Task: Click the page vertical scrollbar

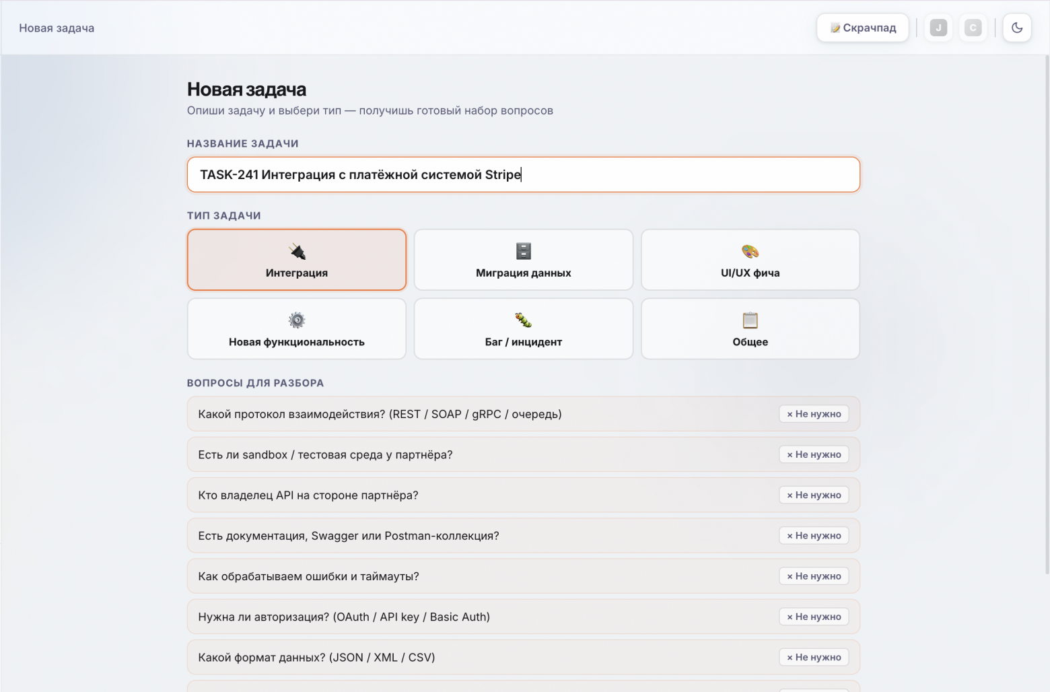Action: click(x=1046, y=315)
